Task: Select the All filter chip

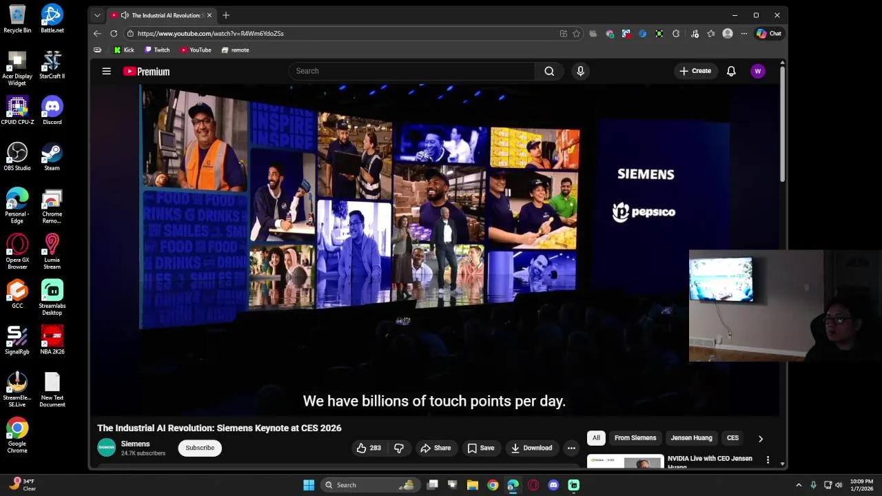Action: point(596,438)
